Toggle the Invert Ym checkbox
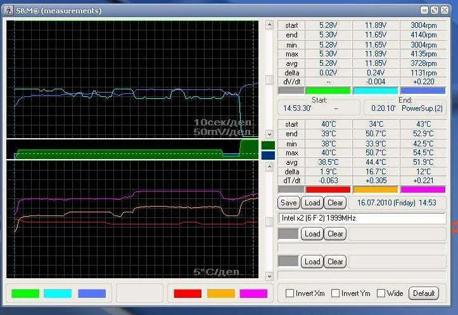 tap(335, 293)
